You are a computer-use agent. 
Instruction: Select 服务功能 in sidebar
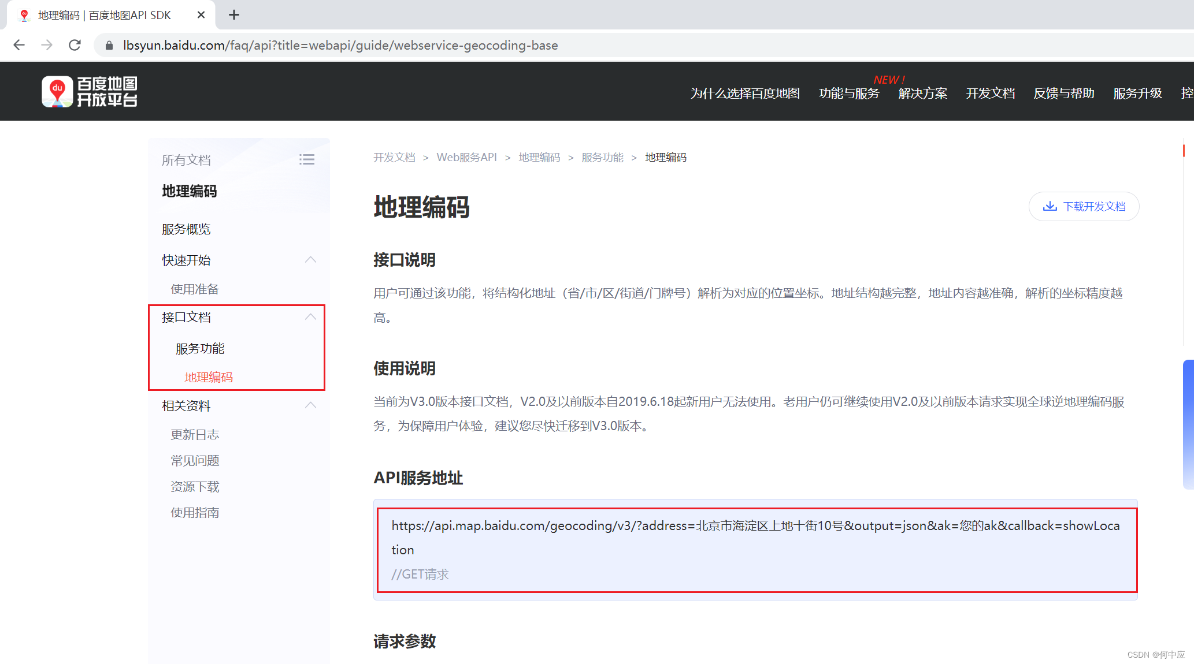point(200,349)
